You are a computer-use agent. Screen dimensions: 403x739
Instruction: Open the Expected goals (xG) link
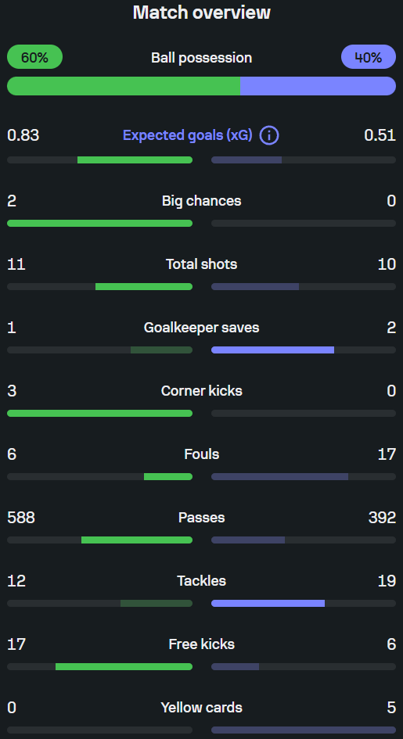tap(188, 136)
